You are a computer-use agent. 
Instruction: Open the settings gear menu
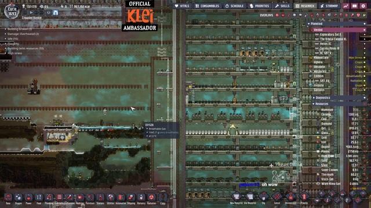[x=363, y=6]
